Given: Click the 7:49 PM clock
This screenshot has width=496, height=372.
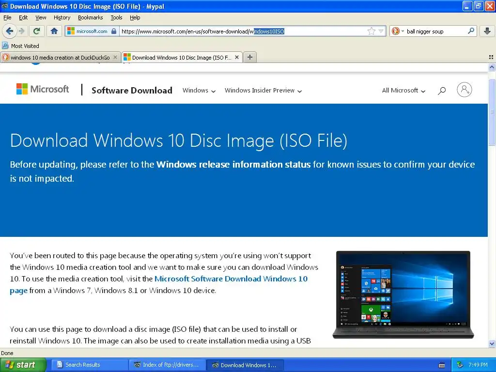Looking at the screenshot, I should pyautogui.click(x=478, y=365).
